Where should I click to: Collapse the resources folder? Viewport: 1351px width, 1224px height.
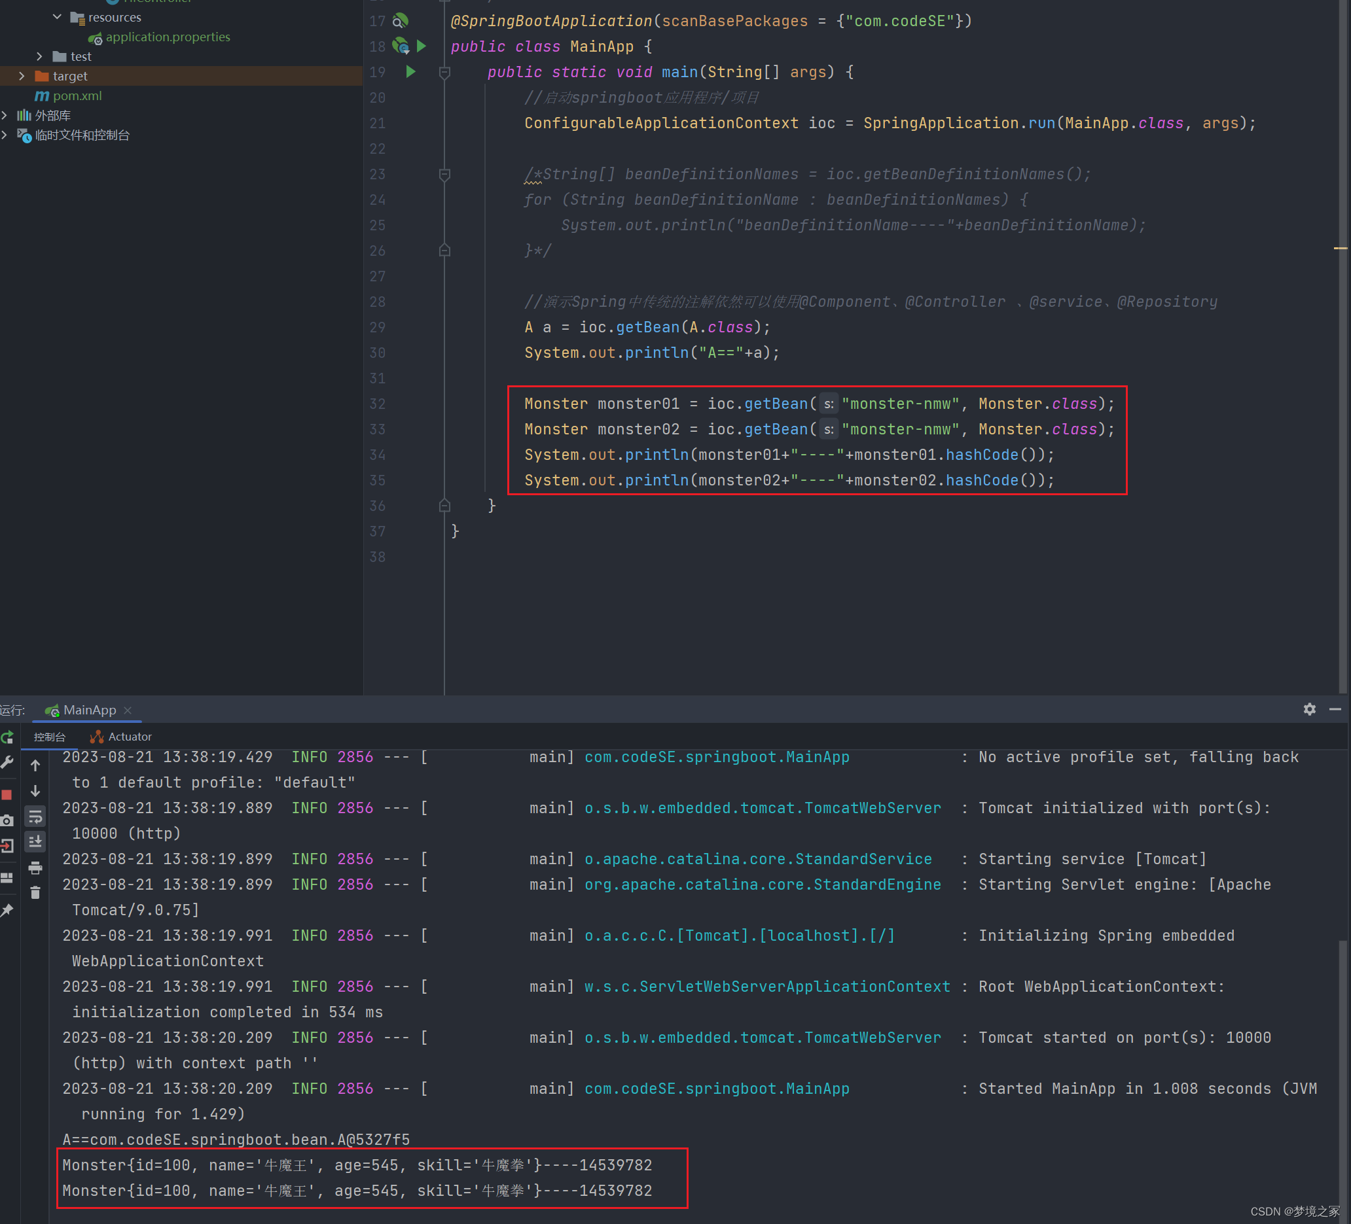coord(57,17)
